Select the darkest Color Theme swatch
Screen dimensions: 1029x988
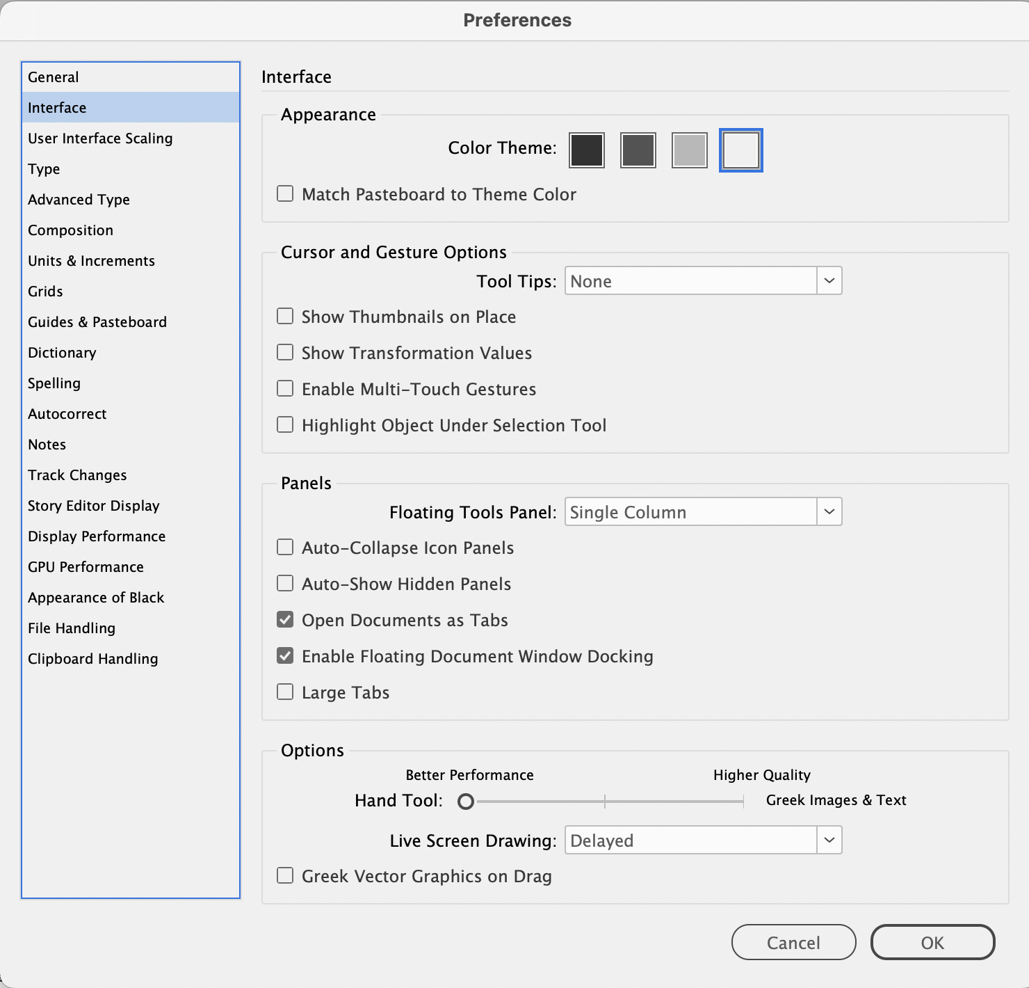pos(586,150)
